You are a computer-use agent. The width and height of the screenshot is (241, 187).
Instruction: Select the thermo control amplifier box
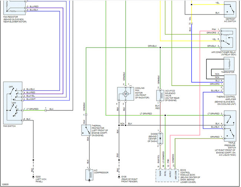[230, 85]
